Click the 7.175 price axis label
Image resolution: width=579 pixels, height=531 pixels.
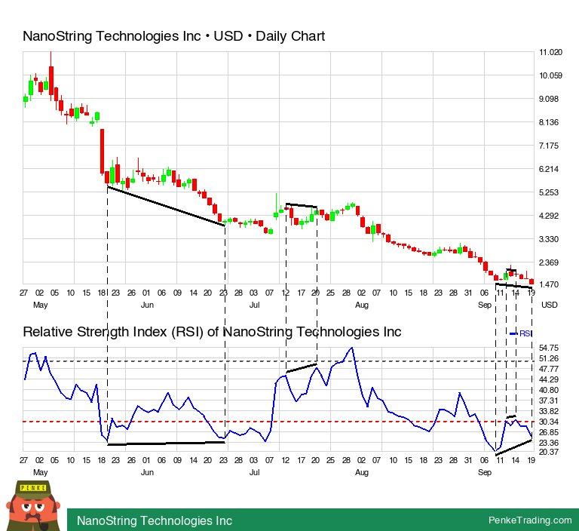pyautogui.click(x=549, y=146)
